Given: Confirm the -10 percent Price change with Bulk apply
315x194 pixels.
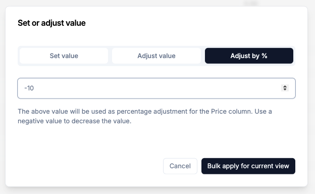Looking at the screenshot, I should [x=248, y=166].
